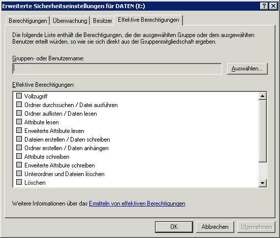Click the permissions list scrollbar thumb
Viewport: 280px width, 238px height.
263,131
